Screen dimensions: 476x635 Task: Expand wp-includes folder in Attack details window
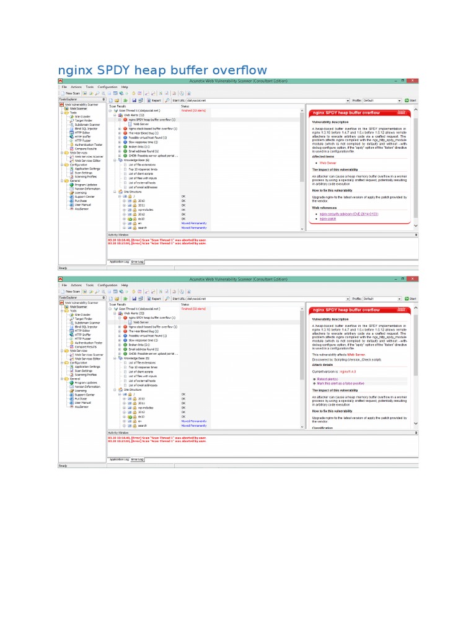[x=124, y=408]
